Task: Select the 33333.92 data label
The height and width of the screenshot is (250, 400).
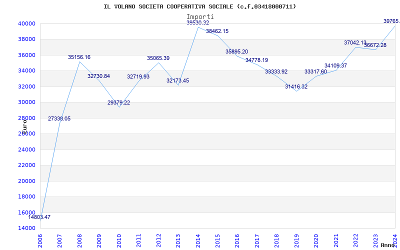Action: tap(276, 71)
